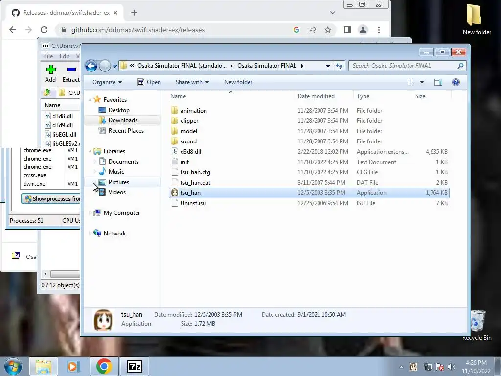Open Recycle Bin on desktop

tap(477, 326)
